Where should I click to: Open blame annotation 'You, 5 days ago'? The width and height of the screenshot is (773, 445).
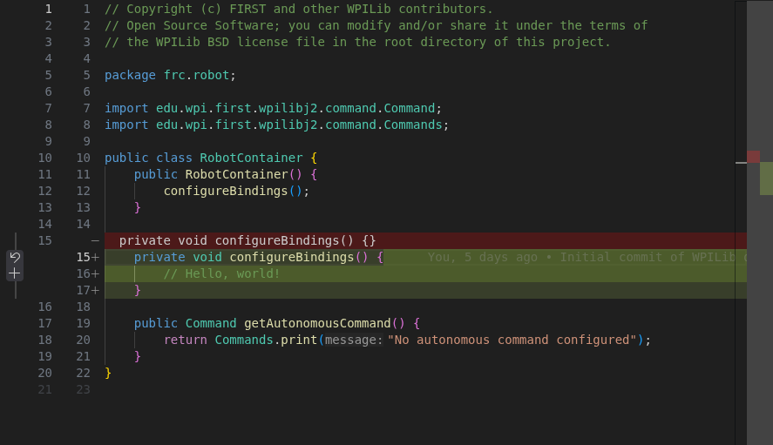tap(482, 257)
